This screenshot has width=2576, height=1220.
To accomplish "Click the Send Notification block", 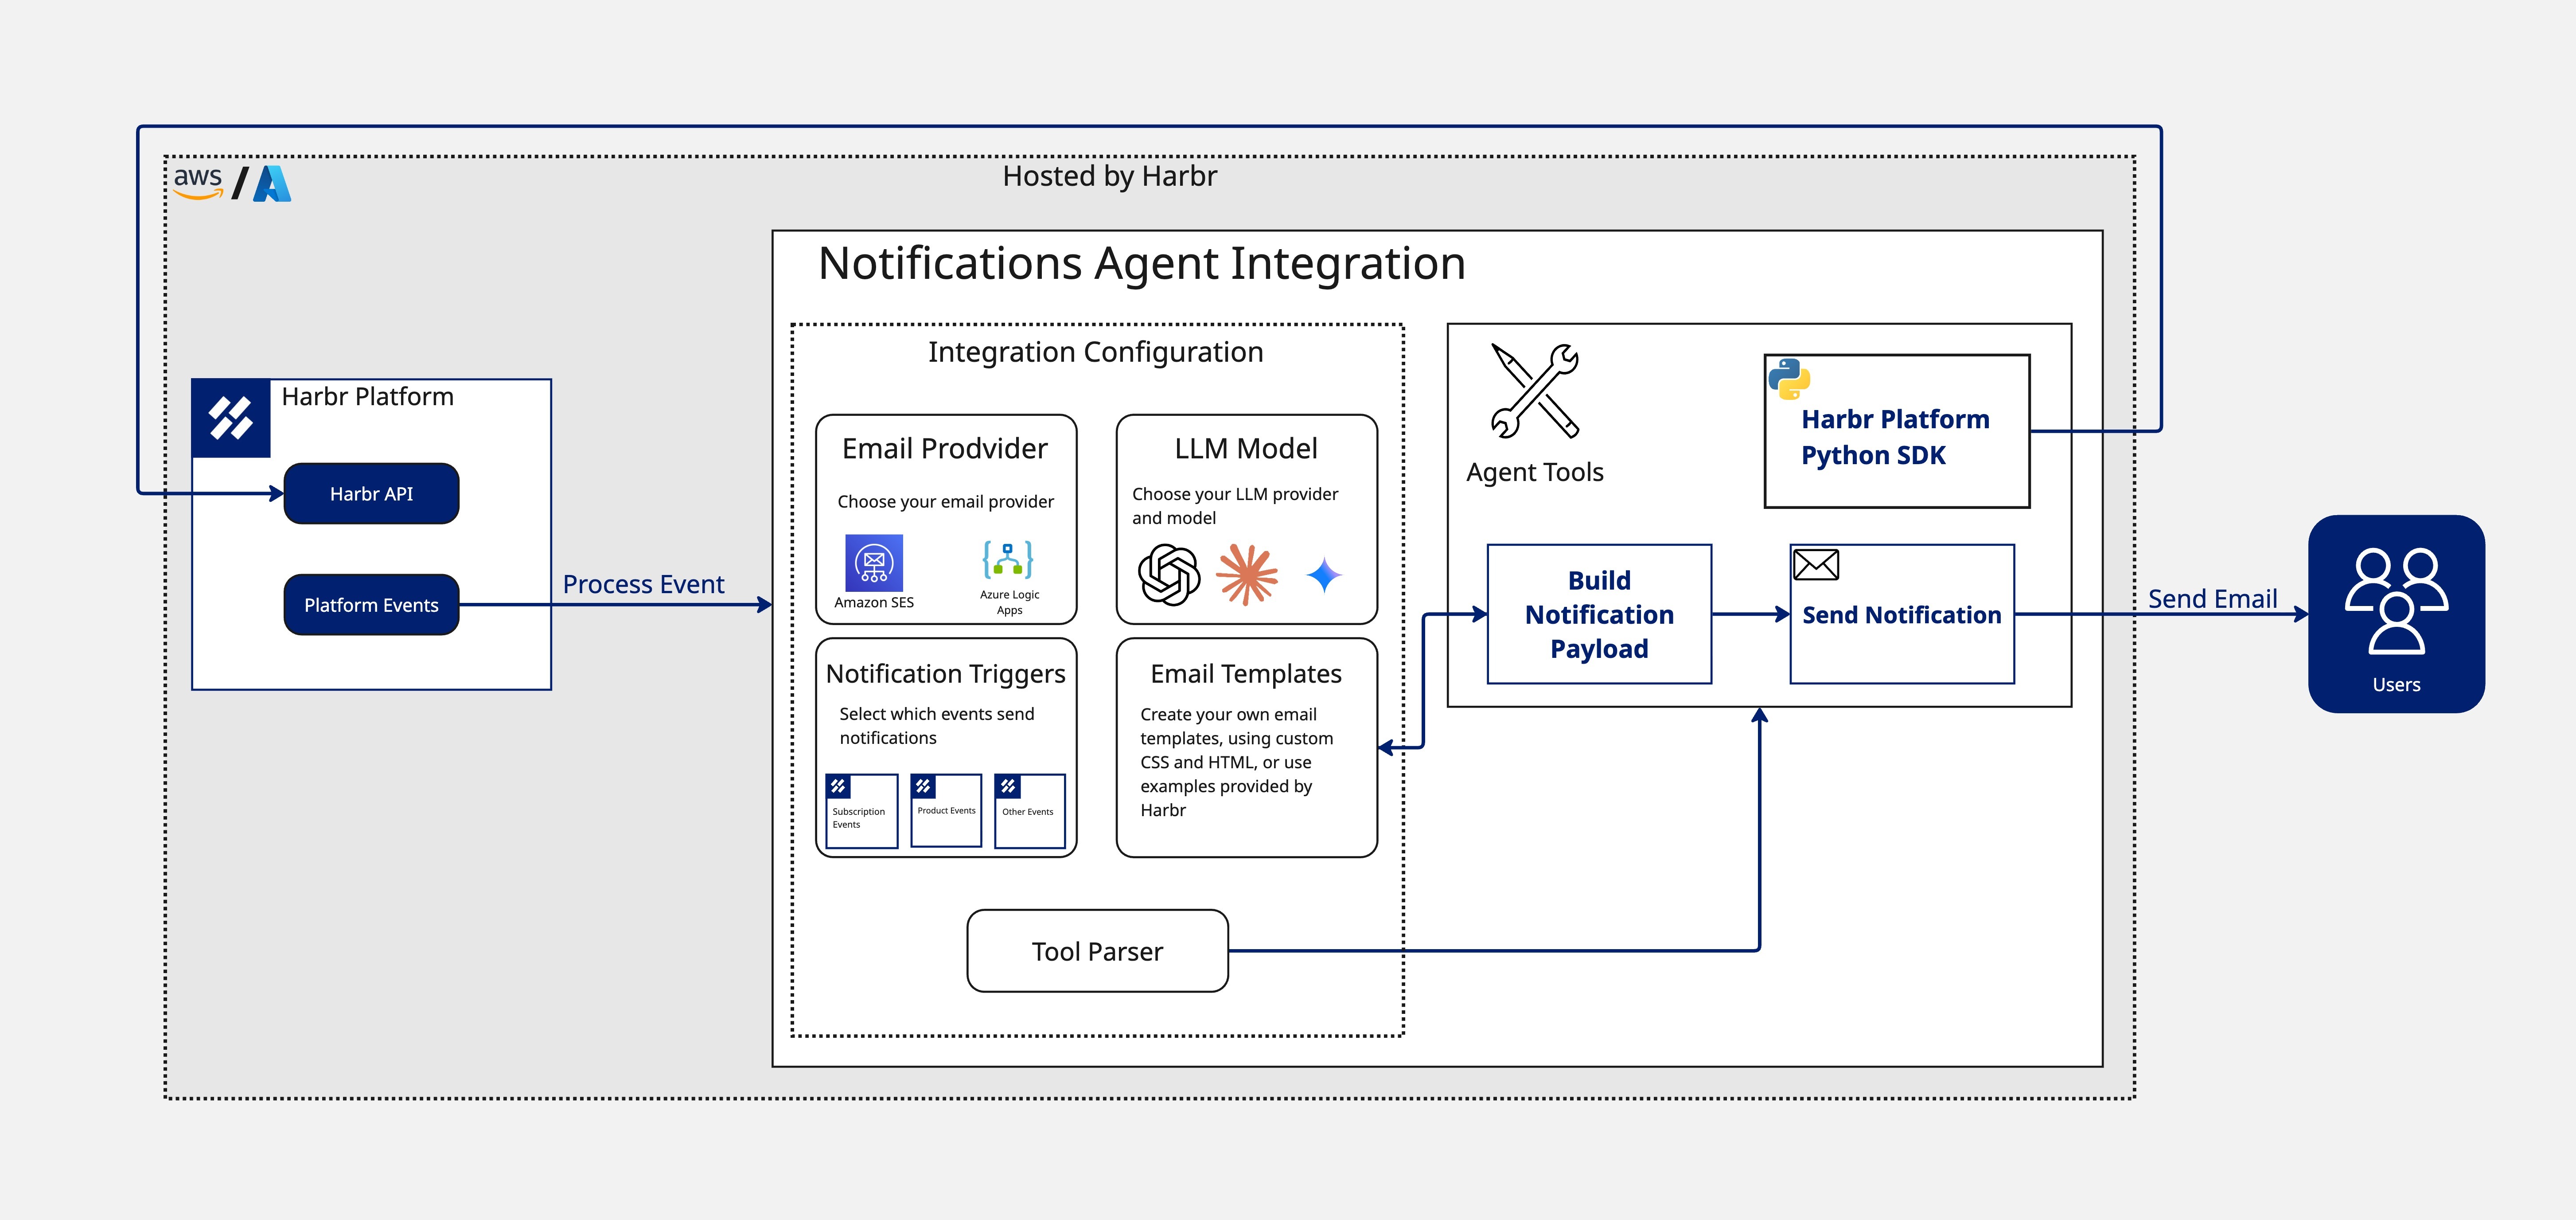I will coord(1900,615).
